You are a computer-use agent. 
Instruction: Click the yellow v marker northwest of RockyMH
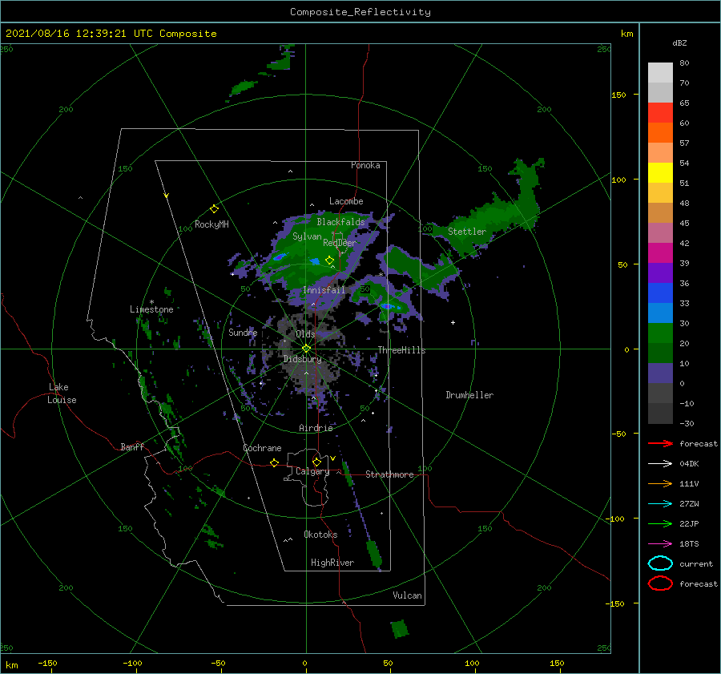[x=166, y=196]
